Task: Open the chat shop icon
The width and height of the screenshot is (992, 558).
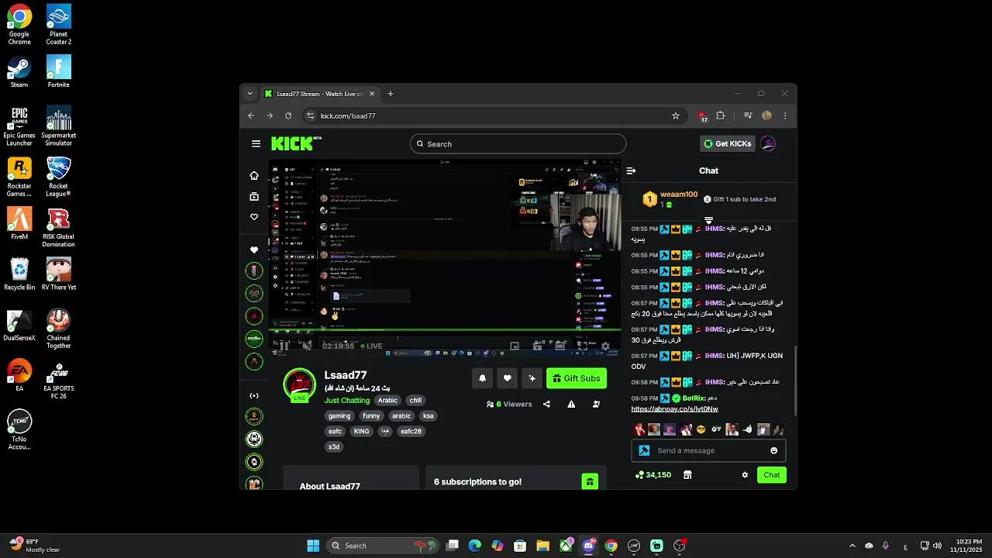Action: (x=687, y=475)
